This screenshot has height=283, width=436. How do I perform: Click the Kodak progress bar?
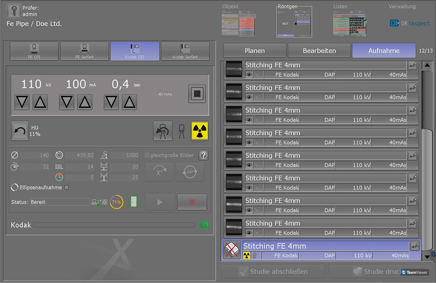(114, 225)
